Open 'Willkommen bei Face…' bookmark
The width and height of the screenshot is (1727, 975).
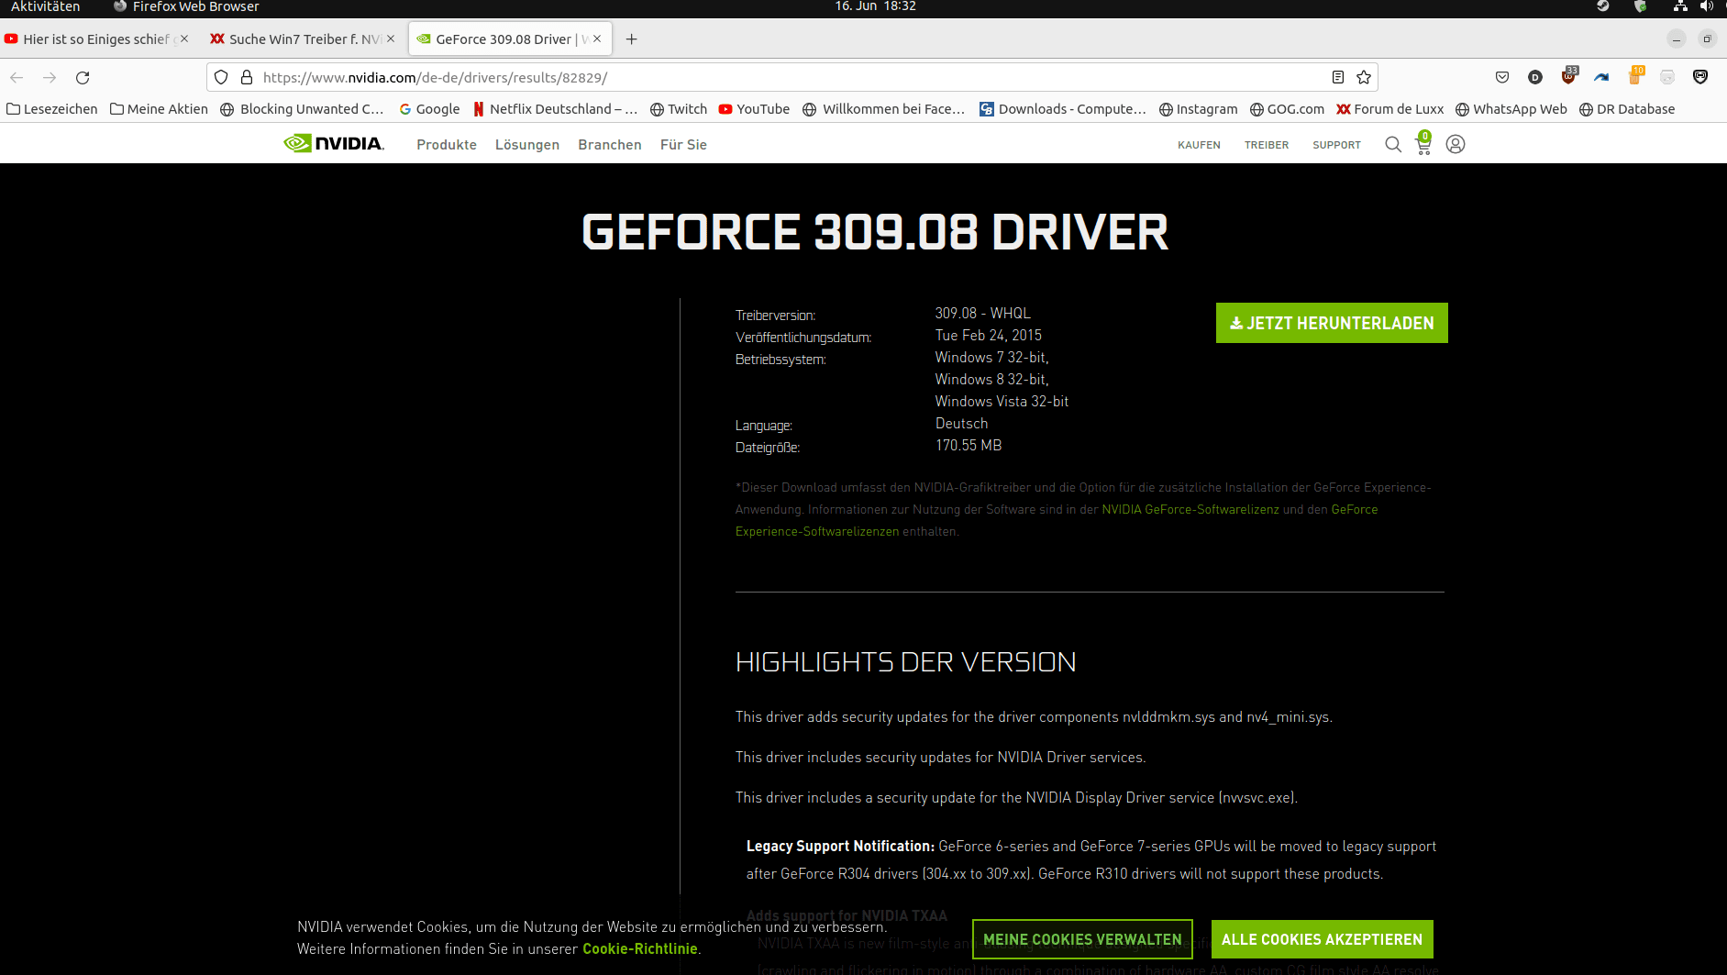[x=884, y=109]
